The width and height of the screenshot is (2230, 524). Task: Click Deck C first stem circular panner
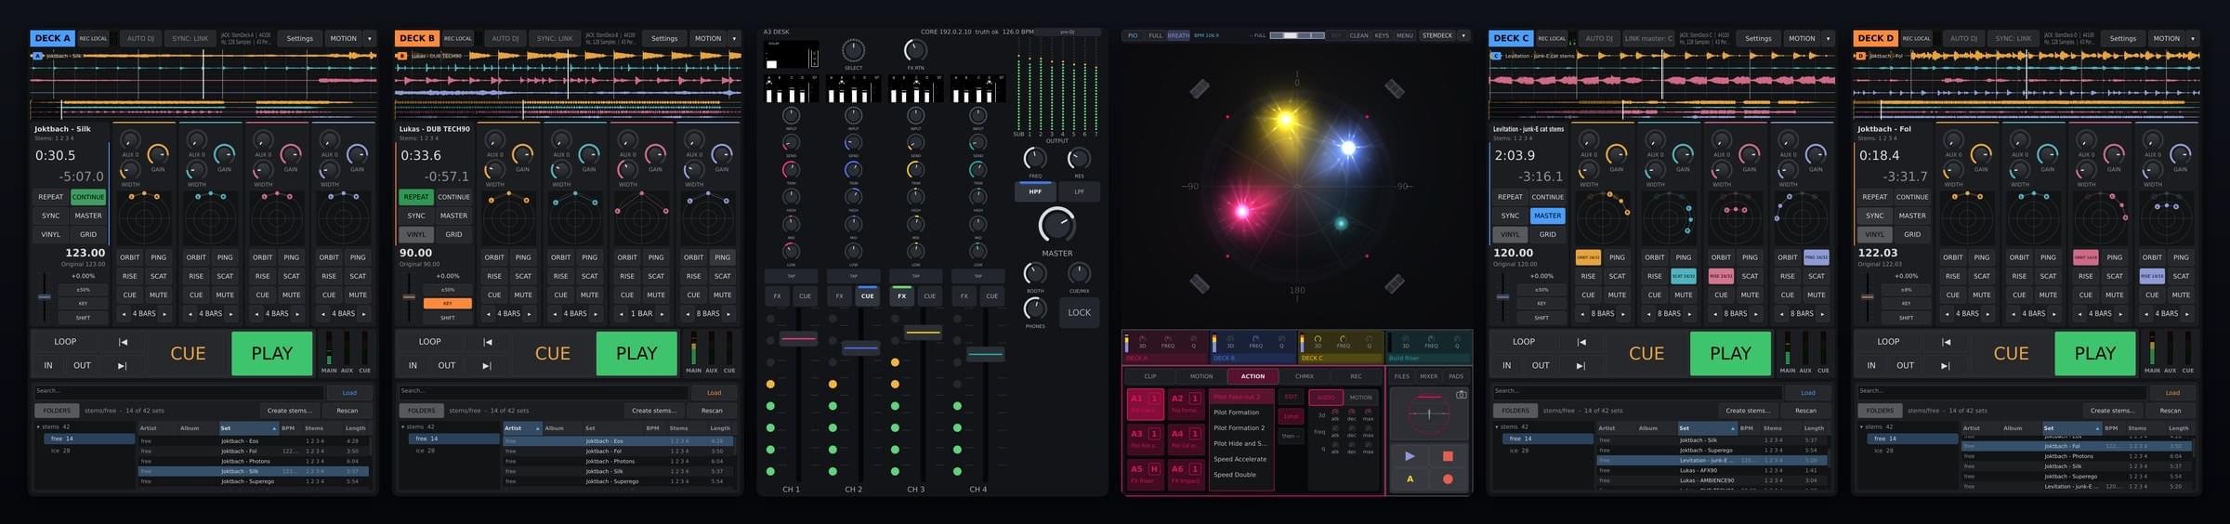[1603, 219]
